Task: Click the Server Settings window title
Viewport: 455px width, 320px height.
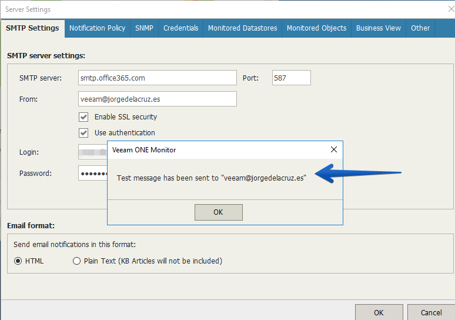Action: point(28,9)
